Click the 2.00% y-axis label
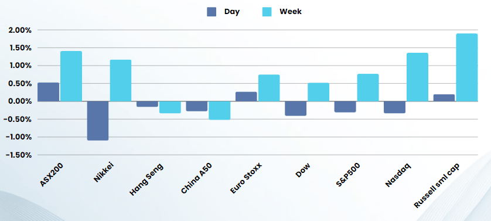 coord(20,30)
